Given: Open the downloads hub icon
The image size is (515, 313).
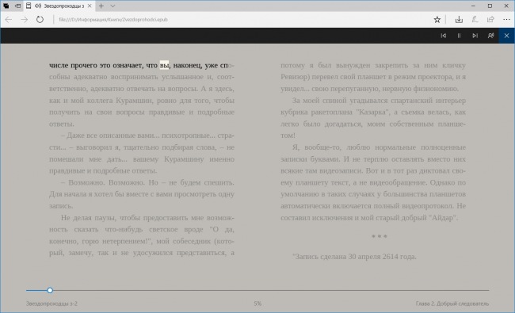Looking at the screenshot, I should tap(459, 20).
